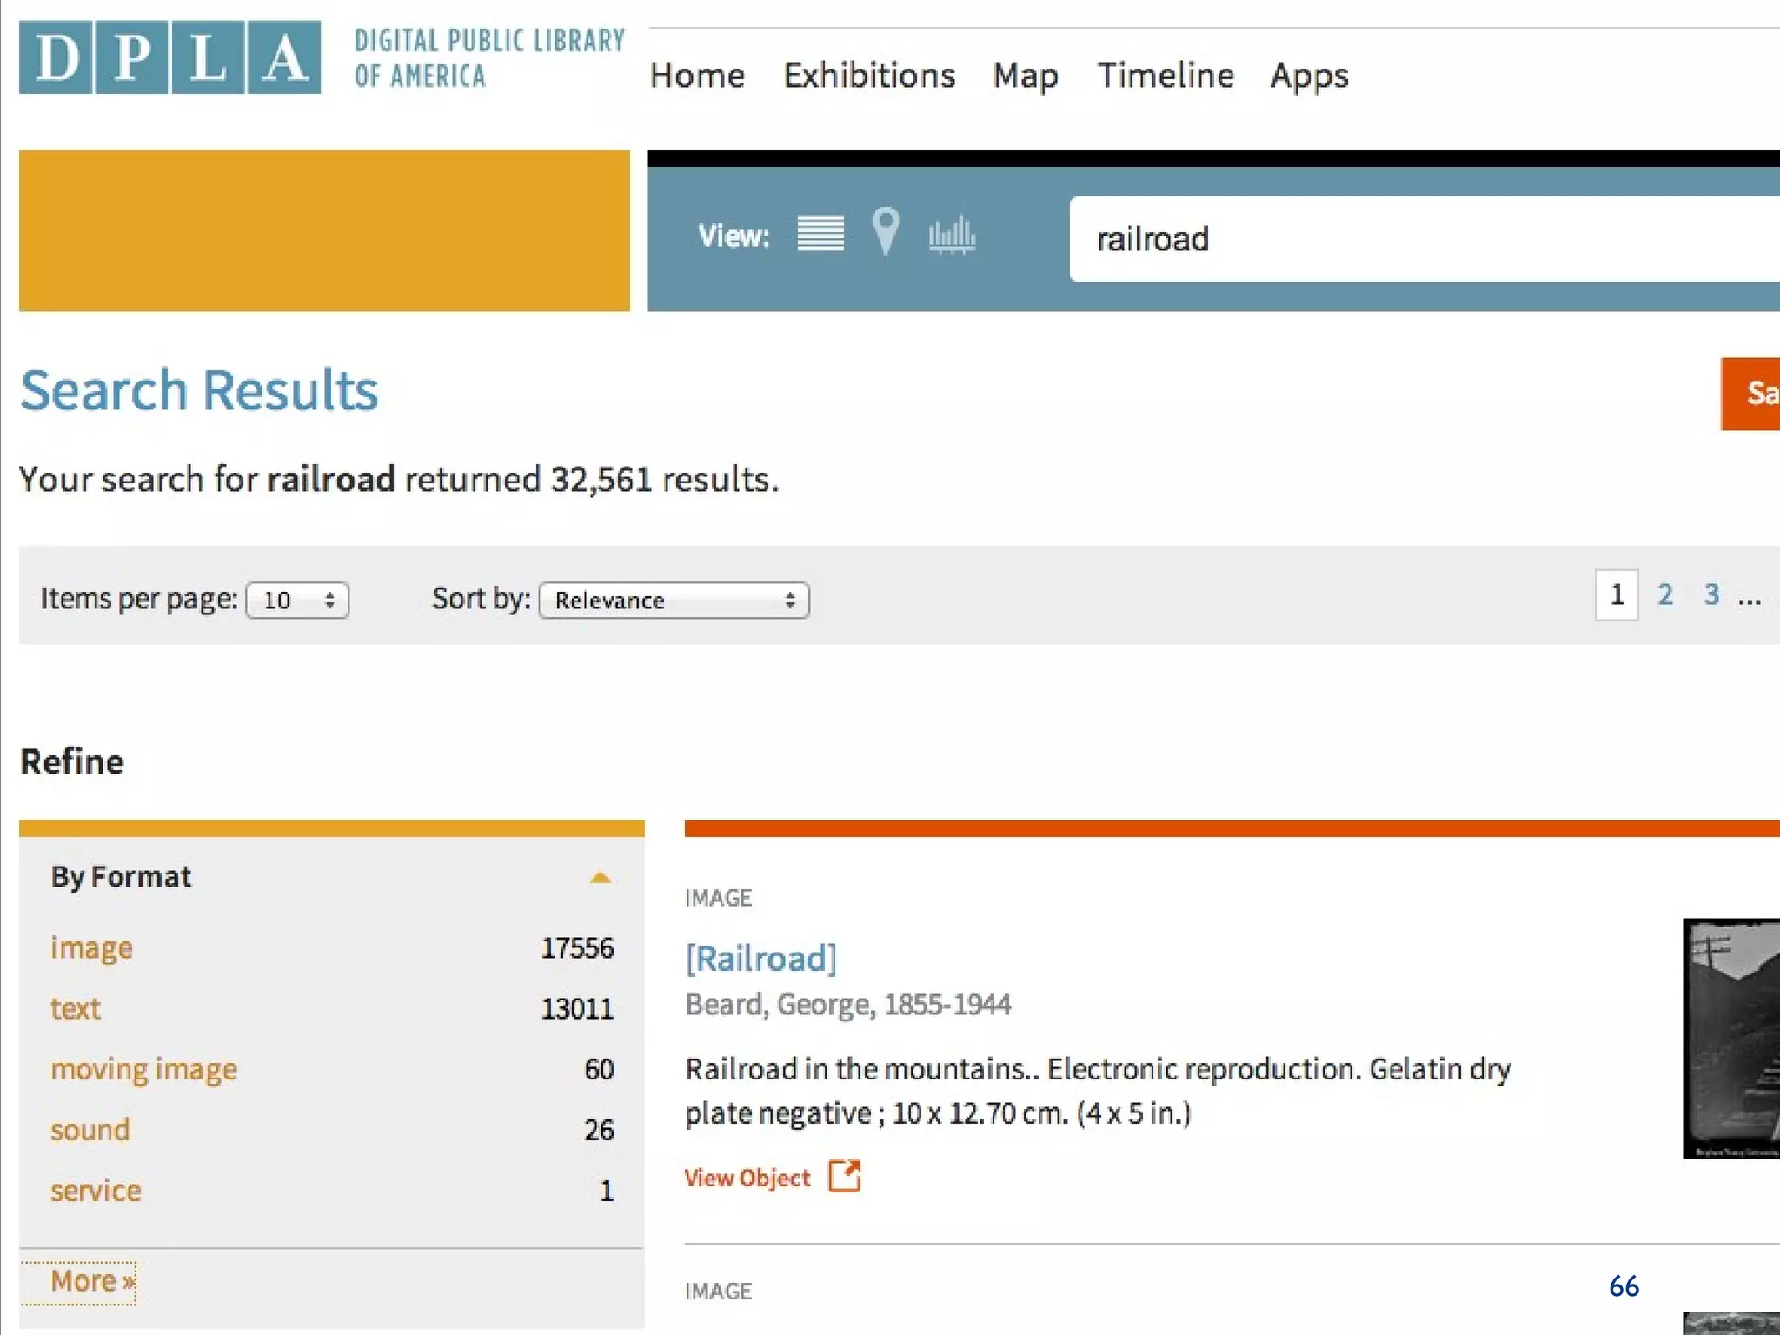1780x1335 pixels.
Task: Open the Apps navigation link
Action: pos(1309,76)
